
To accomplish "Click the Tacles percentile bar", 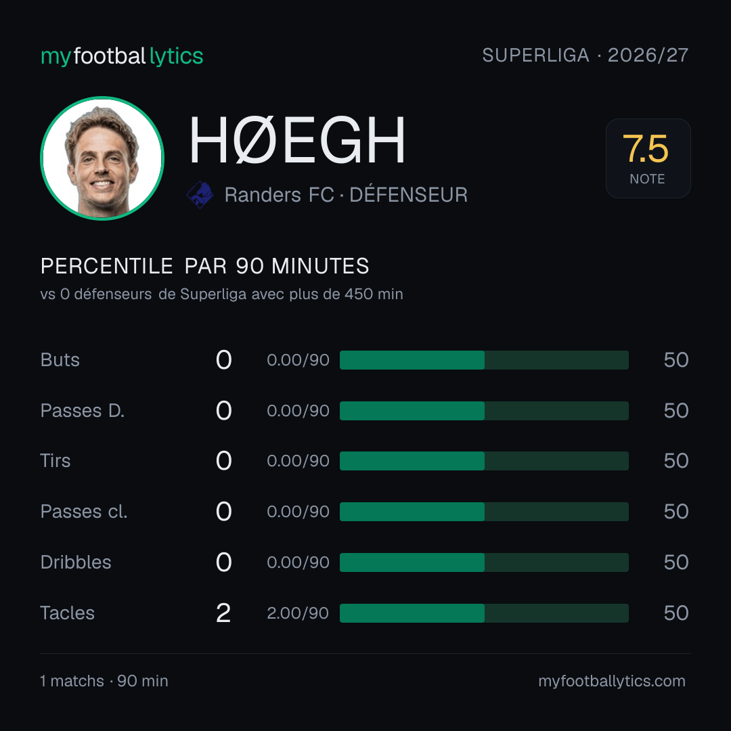I will click(484, 613).
